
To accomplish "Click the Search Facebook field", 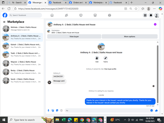I will pyautogui.click(x=25, y=15).
